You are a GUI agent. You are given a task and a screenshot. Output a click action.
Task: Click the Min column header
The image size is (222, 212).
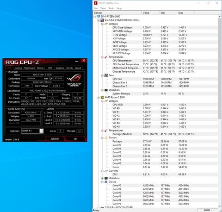coord(168,13)
